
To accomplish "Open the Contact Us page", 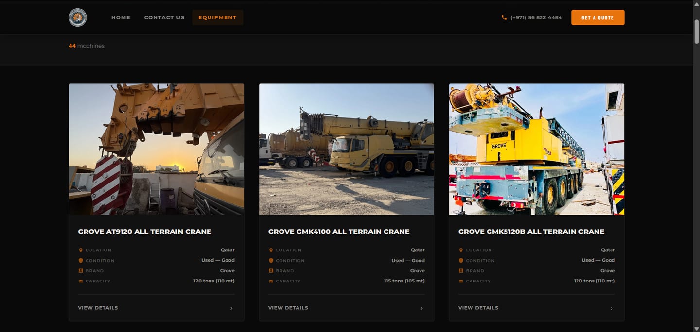I will pyautogui.click(x=164, y=17).
